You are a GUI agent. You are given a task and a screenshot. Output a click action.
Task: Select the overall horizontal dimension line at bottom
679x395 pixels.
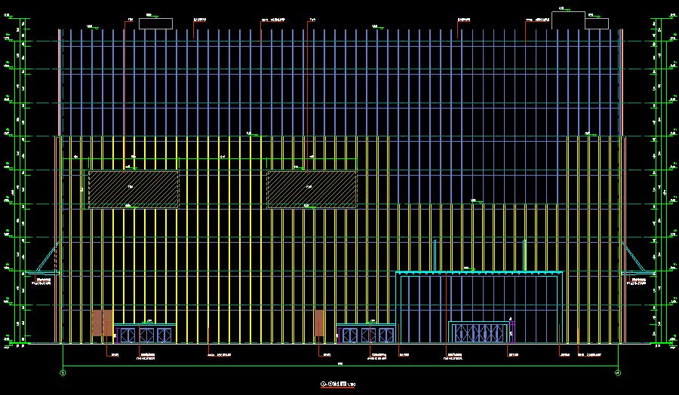(339, 366)
